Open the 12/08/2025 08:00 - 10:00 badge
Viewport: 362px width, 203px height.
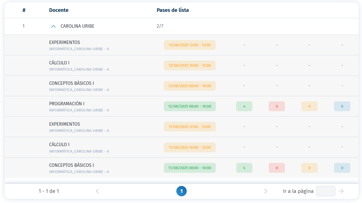[x=190, y=106]
